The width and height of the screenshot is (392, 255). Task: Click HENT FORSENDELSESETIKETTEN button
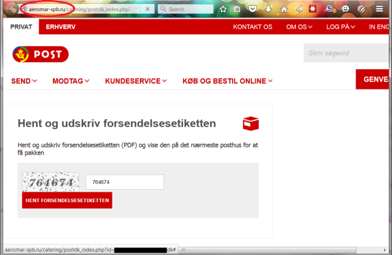point(67,200)
